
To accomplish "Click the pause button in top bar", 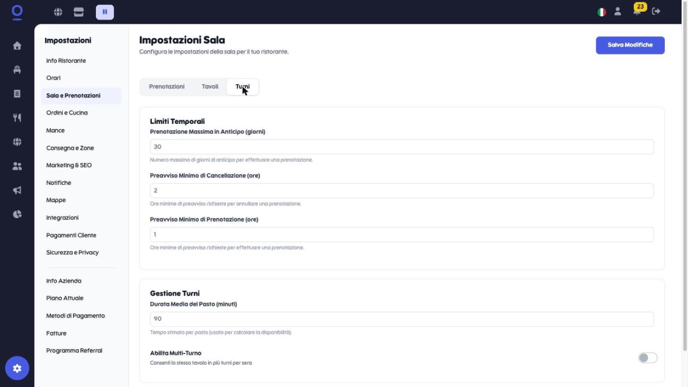I will coord(105,12).
